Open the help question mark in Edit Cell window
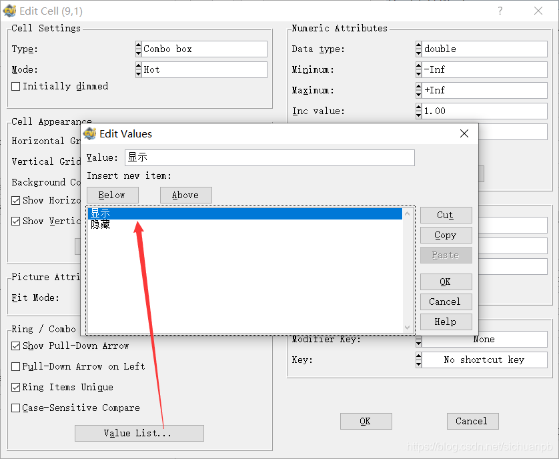559x459 pixels. pyautogui.click(x=500, y=11)
